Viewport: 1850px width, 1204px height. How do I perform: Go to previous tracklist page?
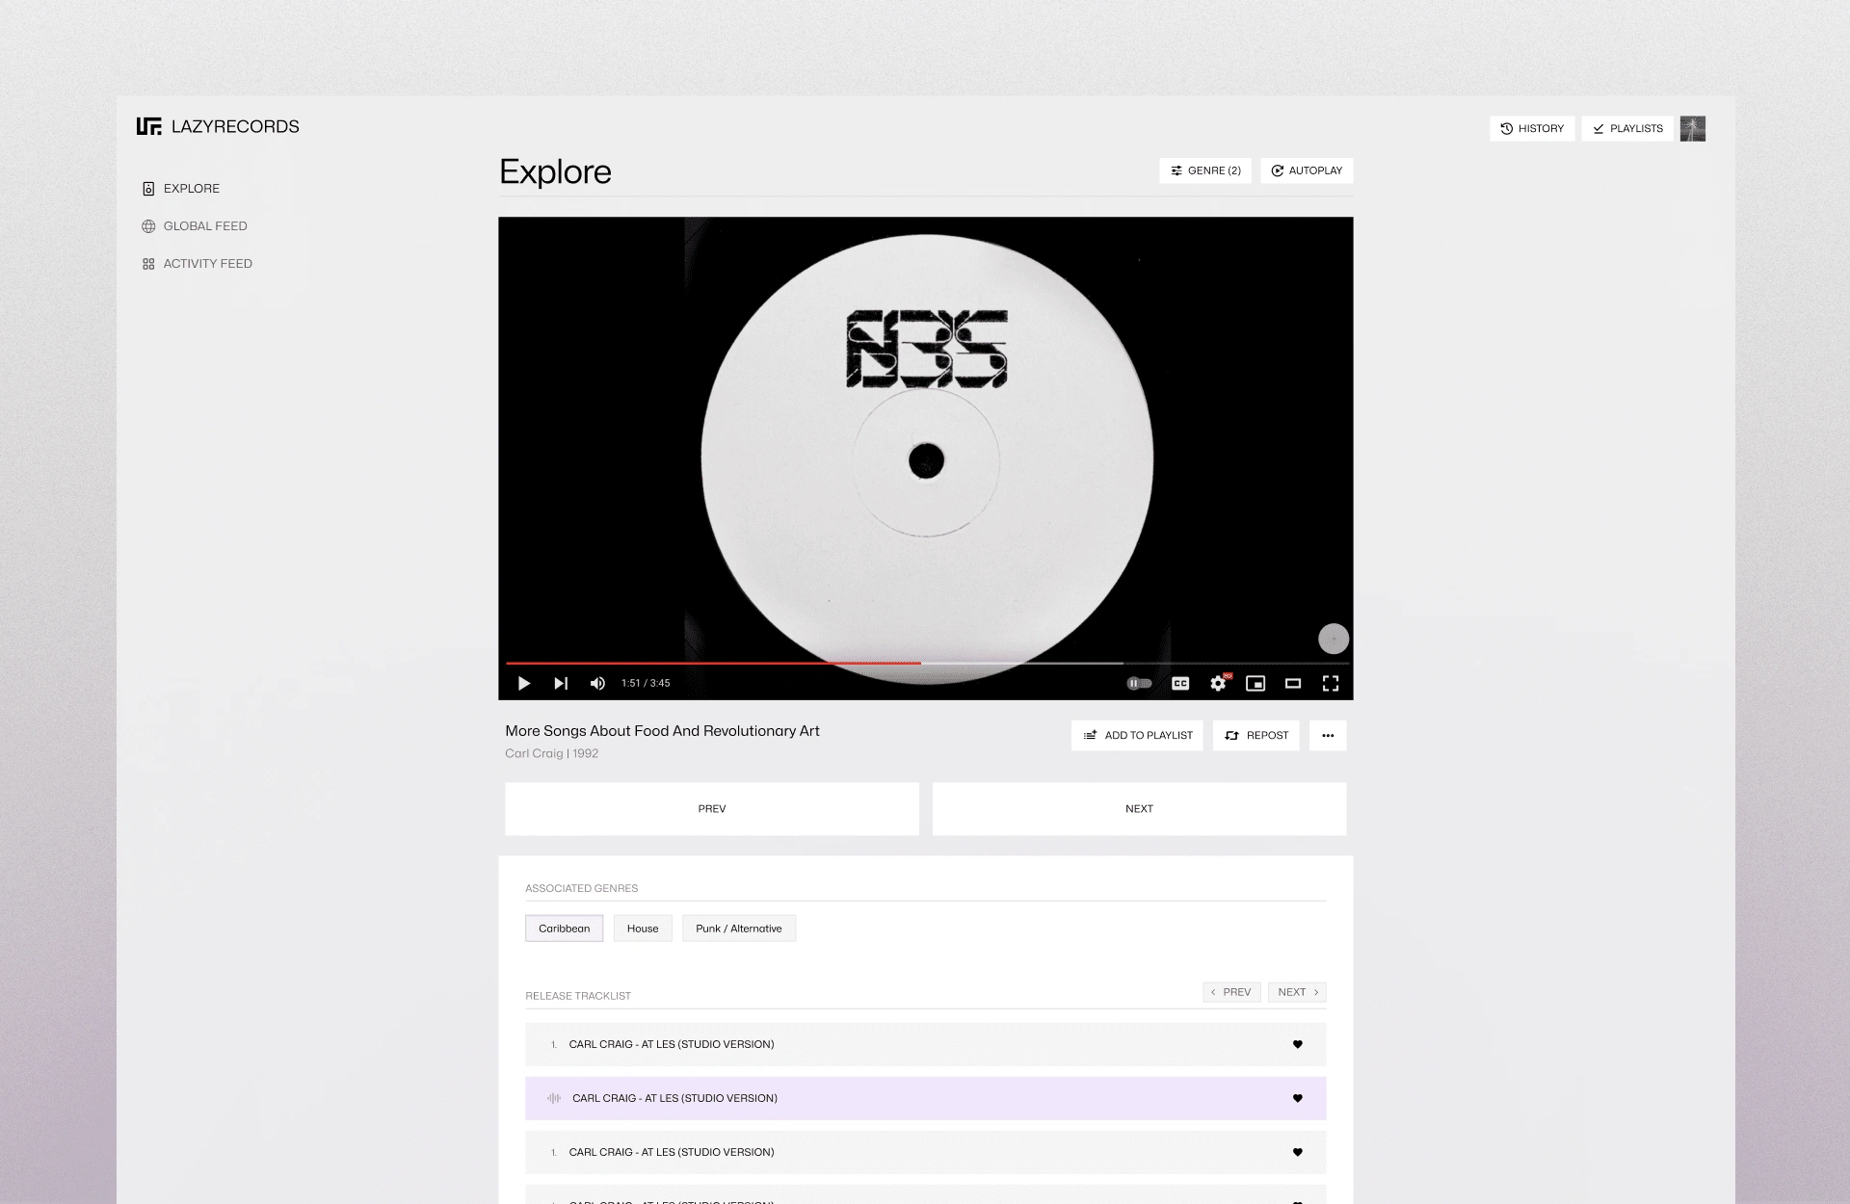[x=1231, y=992]
